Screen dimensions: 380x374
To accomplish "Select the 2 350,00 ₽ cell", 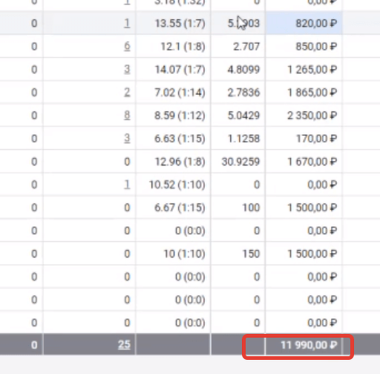I will [304, 115].
